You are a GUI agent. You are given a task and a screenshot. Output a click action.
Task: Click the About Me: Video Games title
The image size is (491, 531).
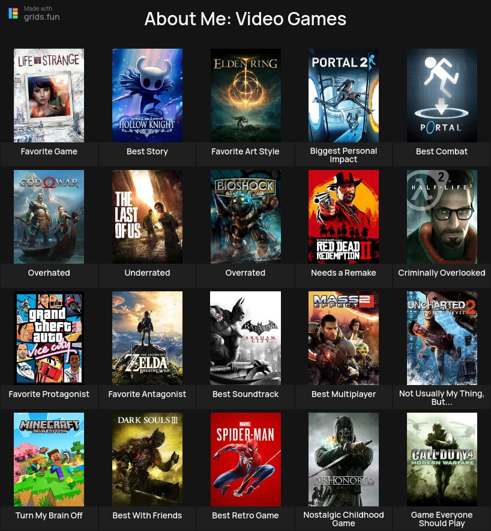245,19
